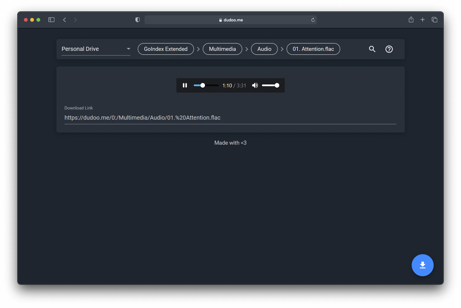Navigate to GoIndex Extended breadcrumb
Screen dimensions: 461x308
pos(166,49)
